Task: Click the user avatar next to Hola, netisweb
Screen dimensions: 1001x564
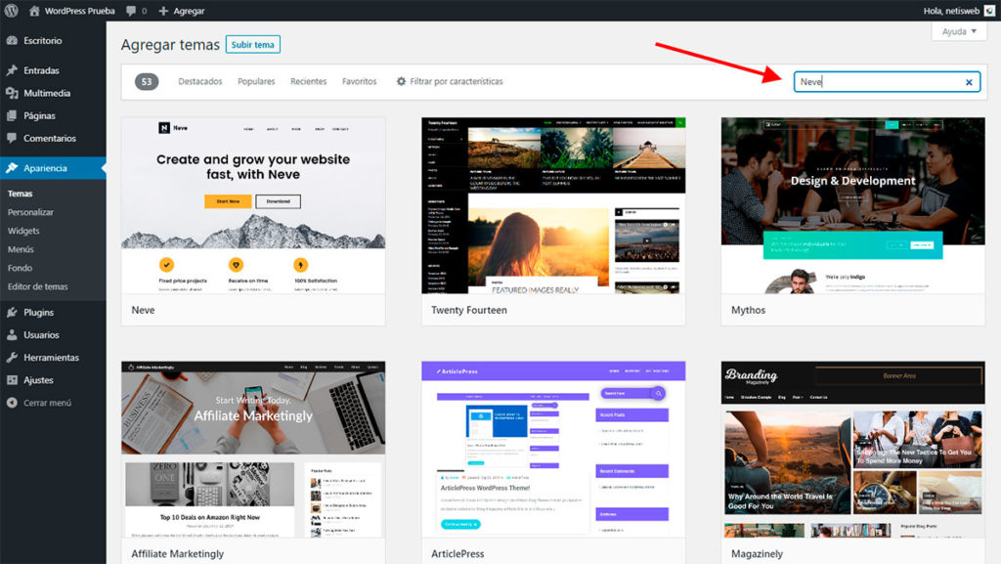Action: 989,11
